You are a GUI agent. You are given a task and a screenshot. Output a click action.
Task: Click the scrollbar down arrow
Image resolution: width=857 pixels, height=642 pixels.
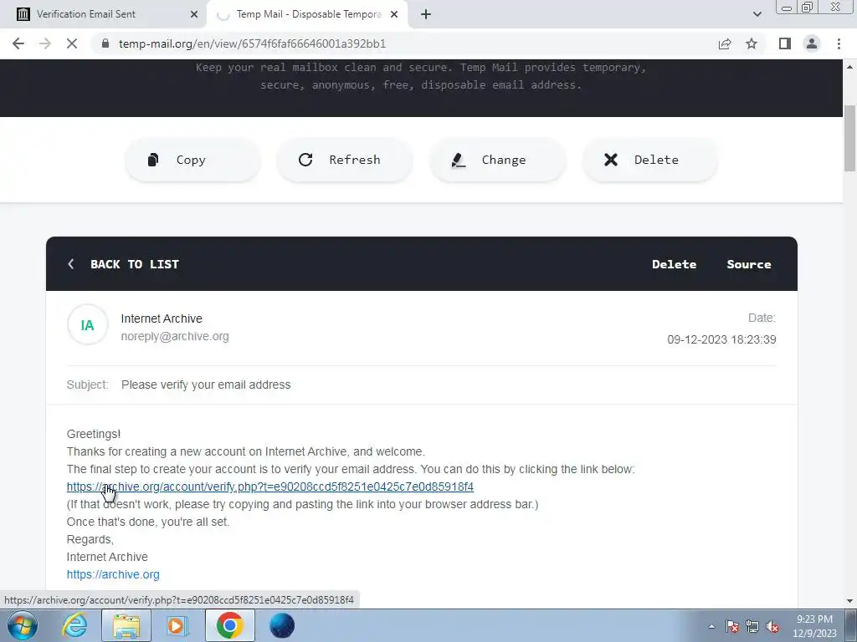click(849, 601)
